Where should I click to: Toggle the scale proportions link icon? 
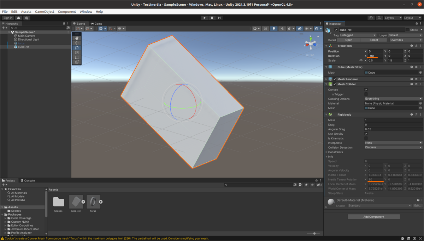(361, 60)
